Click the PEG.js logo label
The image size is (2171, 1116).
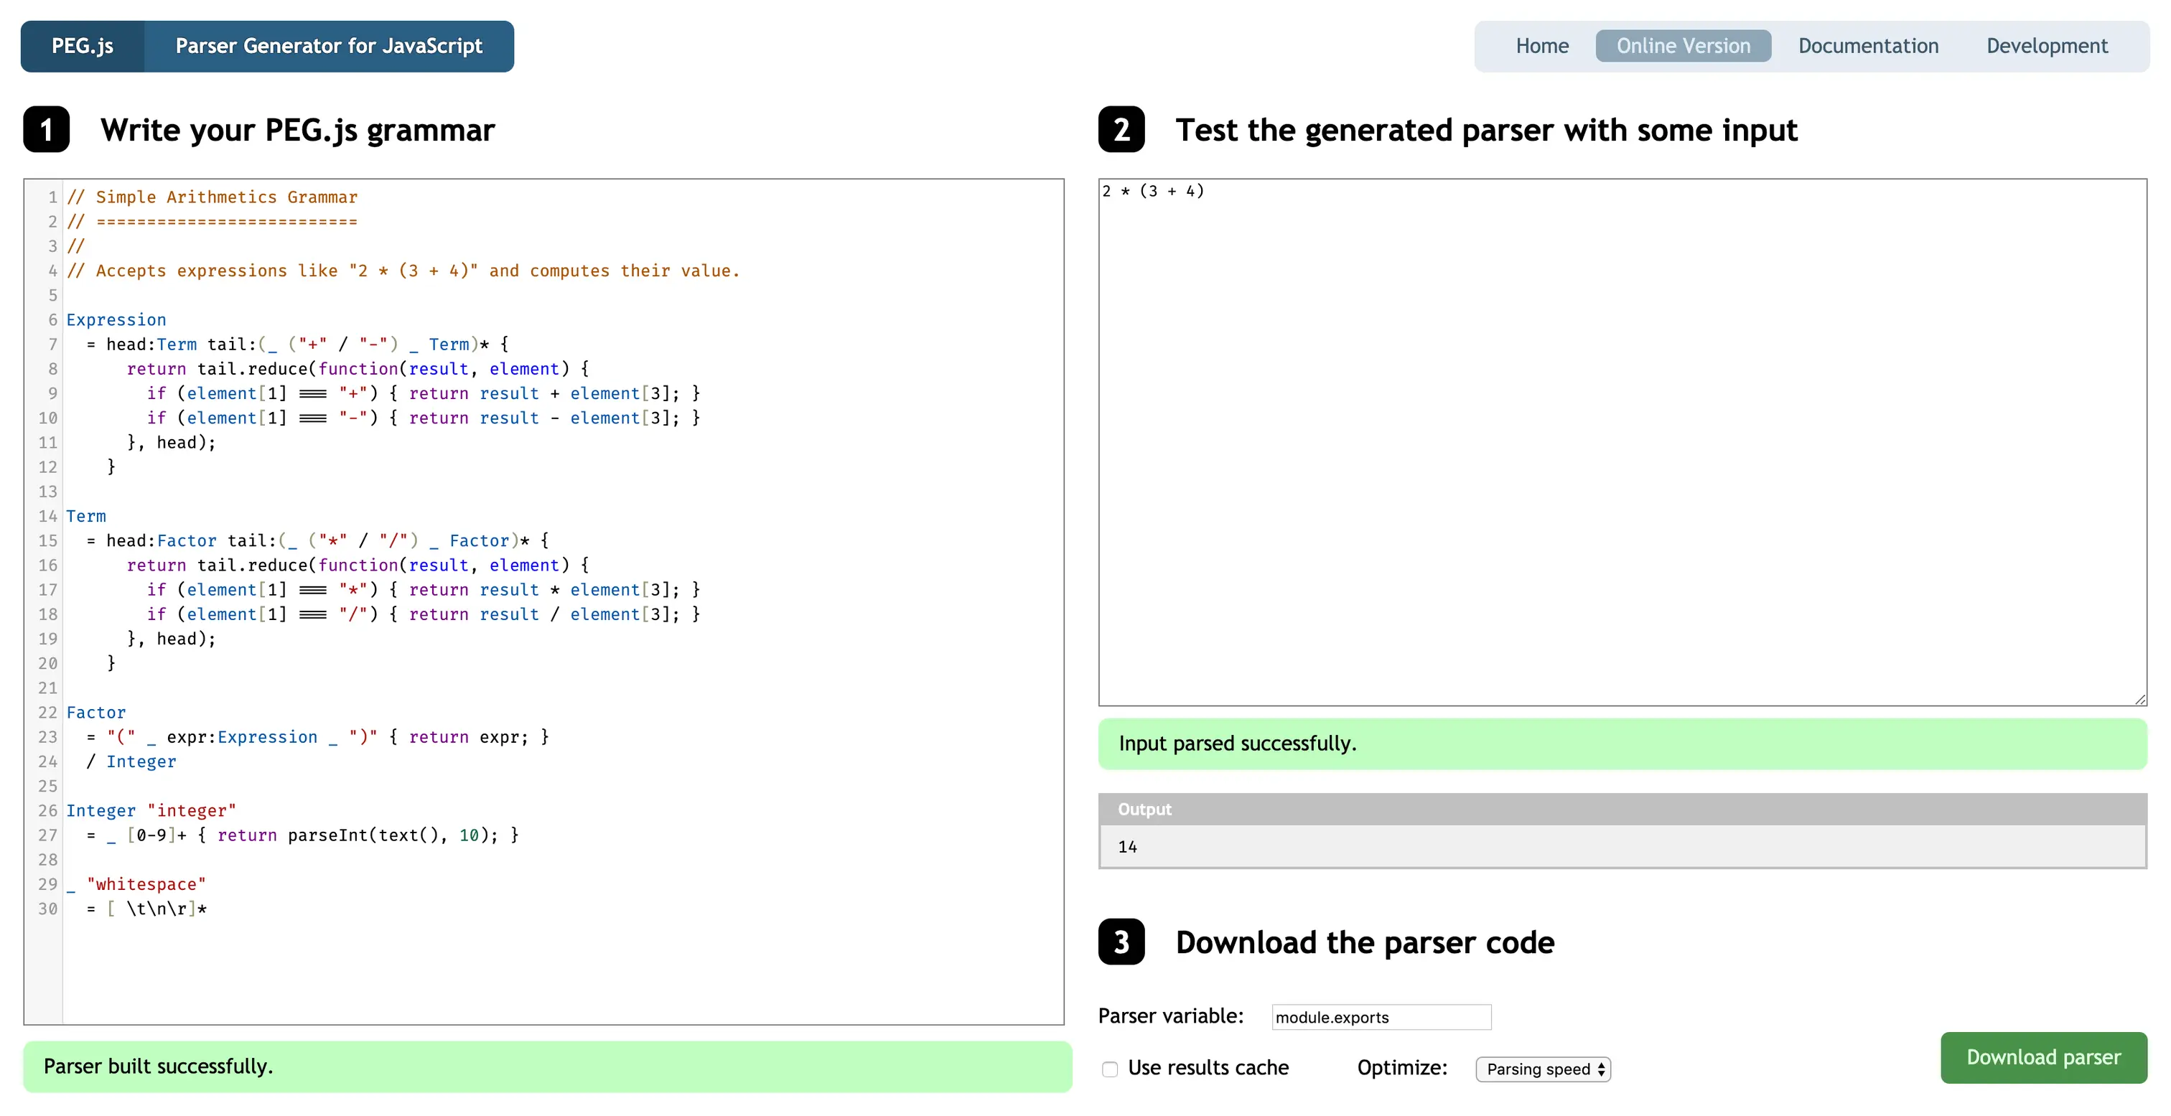83,47
